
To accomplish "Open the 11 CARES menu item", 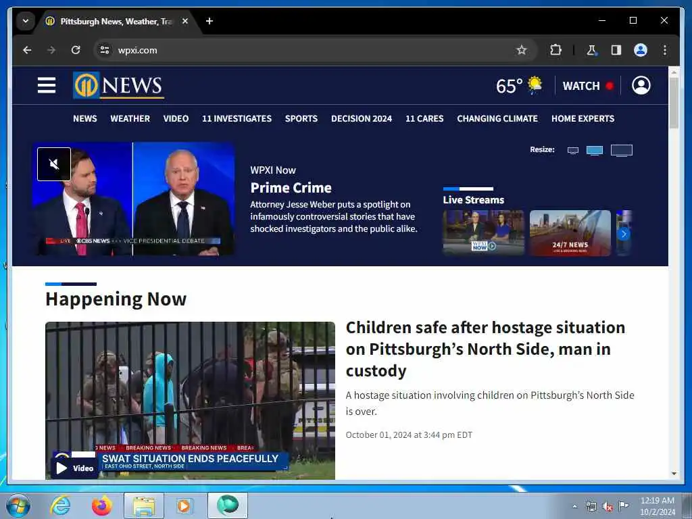I will (x=424, y=118).
